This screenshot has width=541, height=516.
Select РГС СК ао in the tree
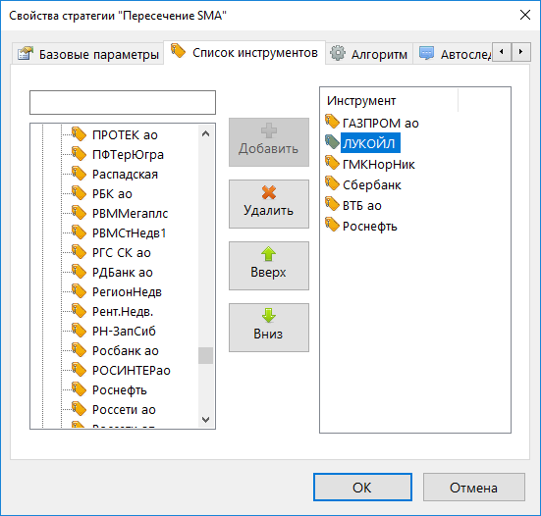(122, 253)
